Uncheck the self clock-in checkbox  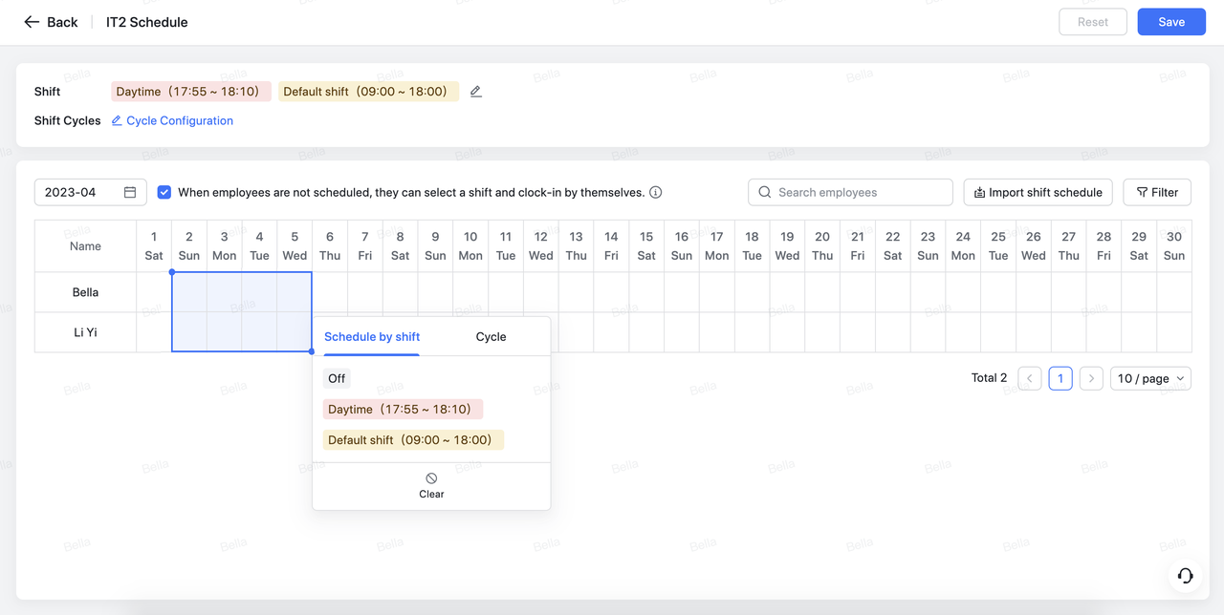(164, 192)
